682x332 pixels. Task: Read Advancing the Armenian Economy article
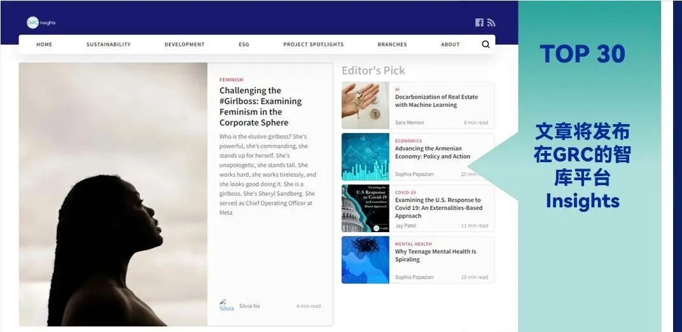432,153
